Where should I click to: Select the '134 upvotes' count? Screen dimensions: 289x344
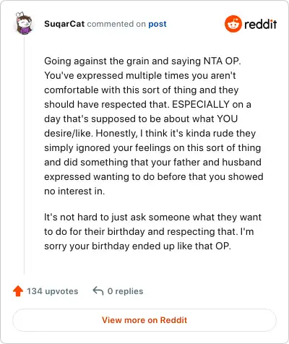coord(52,291)
